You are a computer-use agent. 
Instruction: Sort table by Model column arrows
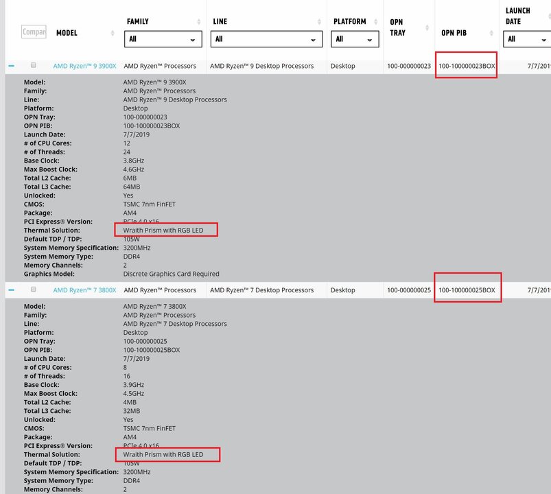[113, 33]
